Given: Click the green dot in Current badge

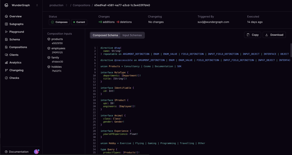Looking at the screenshot, I should tap(74, 22).
